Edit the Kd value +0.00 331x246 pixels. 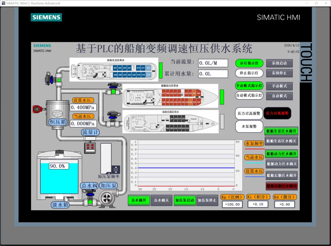tap(284, 204)
